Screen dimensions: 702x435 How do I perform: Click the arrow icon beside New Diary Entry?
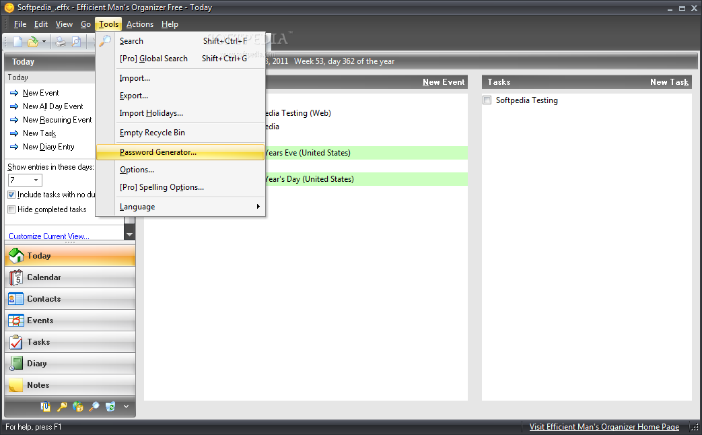point(14,147)
